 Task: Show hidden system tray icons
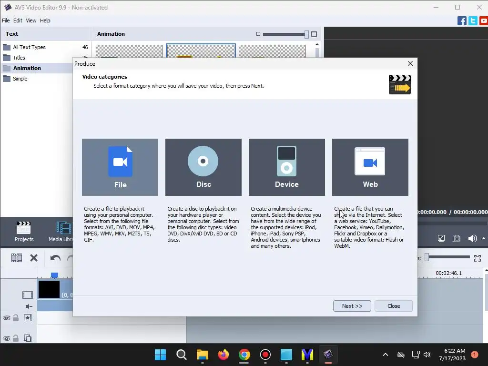385,355
